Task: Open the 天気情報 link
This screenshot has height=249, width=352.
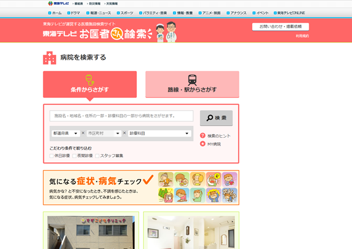Action: click(x=111, y=3)
